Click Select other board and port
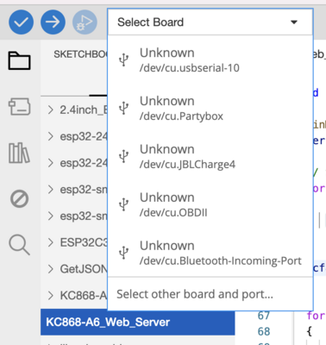Image resolution: width=326 pixels, height=345 pixels. (x=195, y=294)
